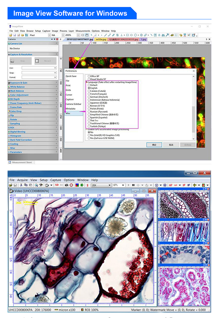Image resolution: width=219 pixels, height=318 pixels.
Task: Click the pause icon in lower toolbar
Action: 133,185
